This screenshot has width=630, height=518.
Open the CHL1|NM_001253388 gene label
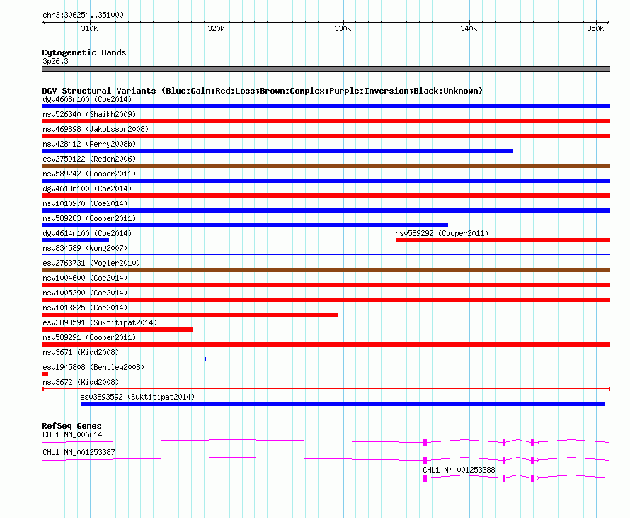pyautogui.click(x=459, y=470)
